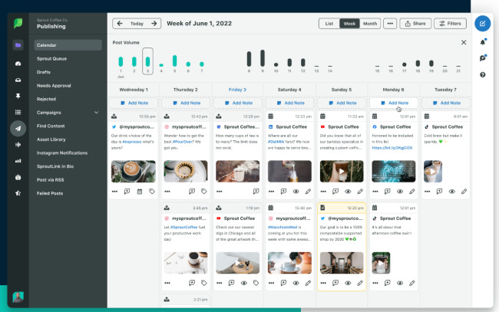Screen dimensions: 499x312
Task: Open the notifications bell
Action: coord(482,43)
